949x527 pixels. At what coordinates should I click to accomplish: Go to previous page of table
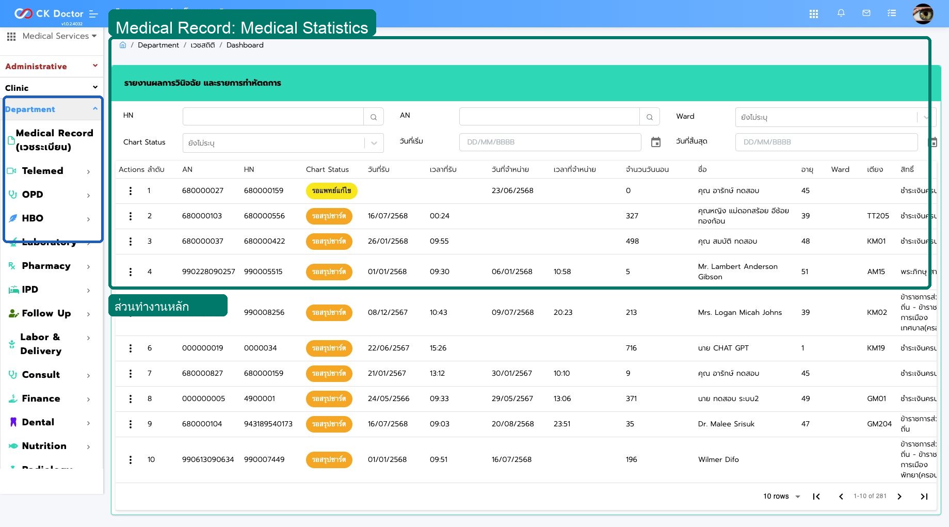point(841,497)
